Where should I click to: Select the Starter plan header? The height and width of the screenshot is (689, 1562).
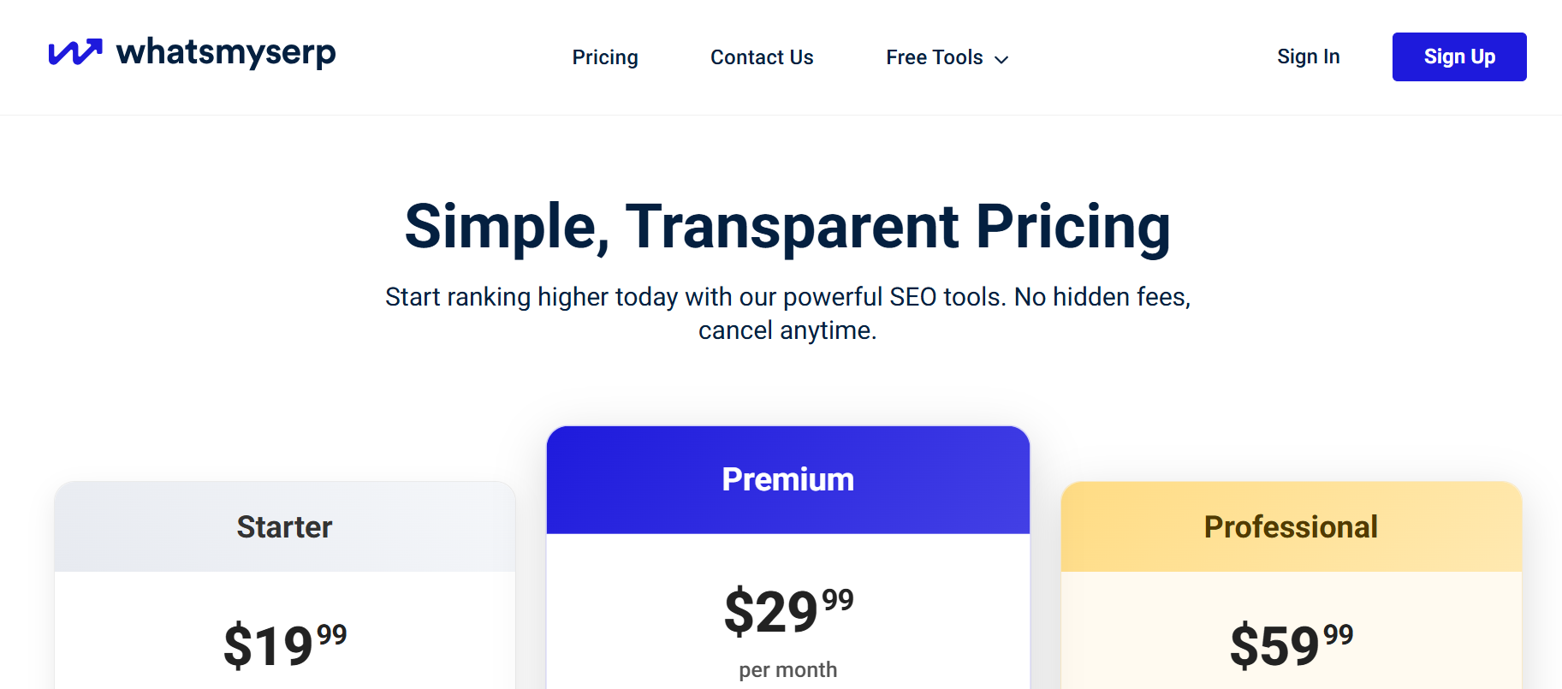click(285, 527)
